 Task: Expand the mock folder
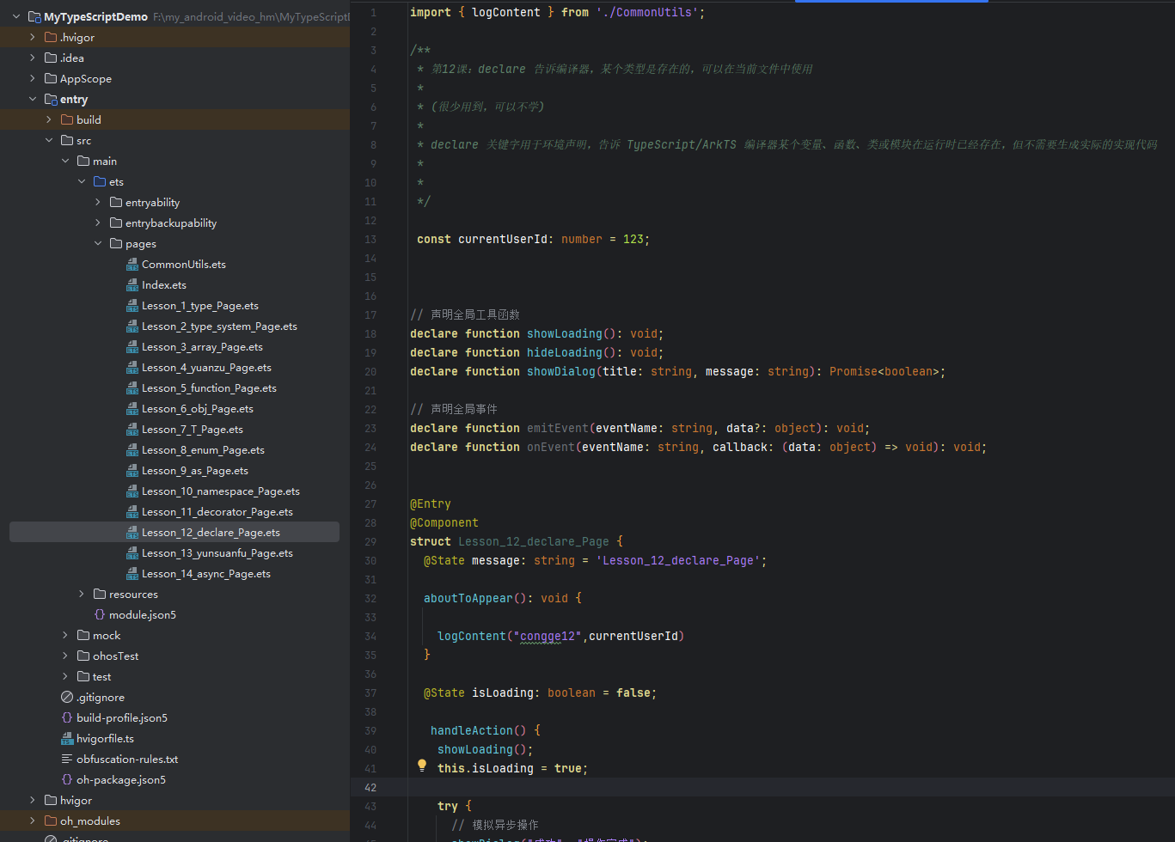tap(65, 636)
